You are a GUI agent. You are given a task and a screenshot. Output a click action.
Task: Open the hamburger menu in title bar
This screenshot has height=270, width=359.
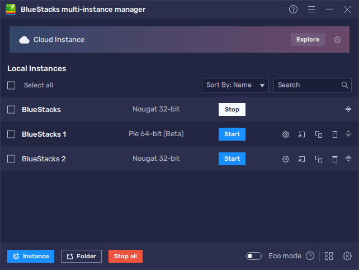[311, 10]
